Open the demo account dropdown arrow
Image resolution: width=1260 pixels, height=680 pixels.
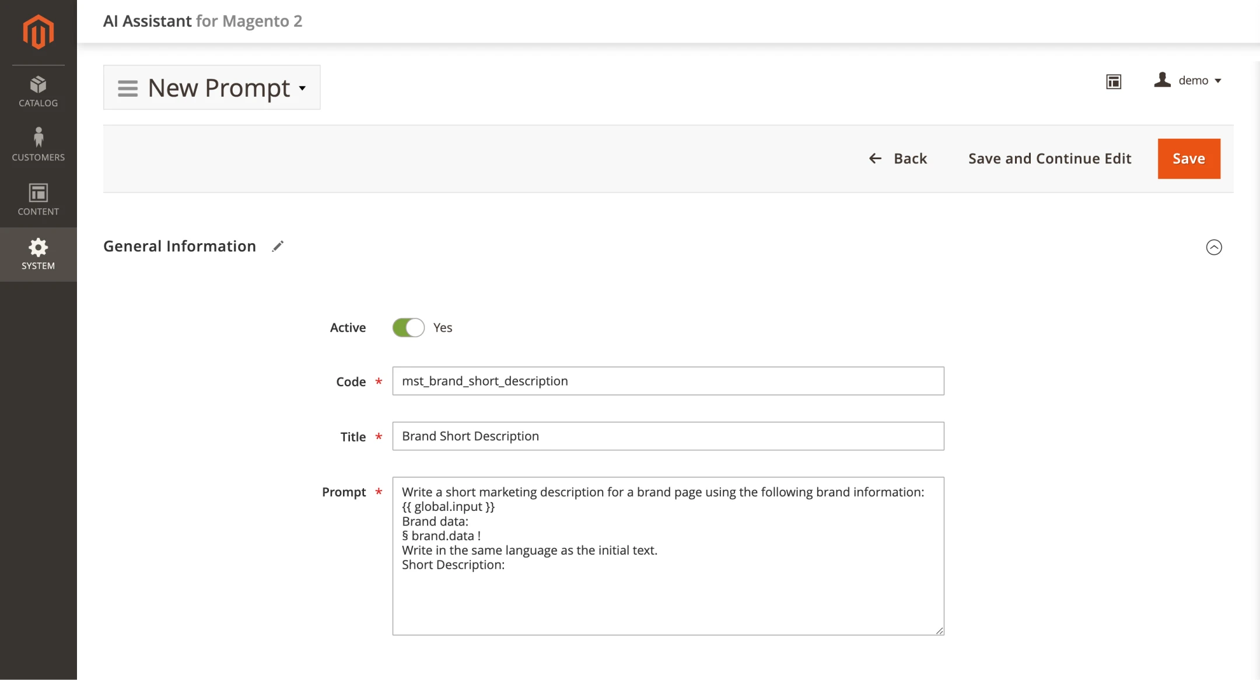tap(1218, 81)
